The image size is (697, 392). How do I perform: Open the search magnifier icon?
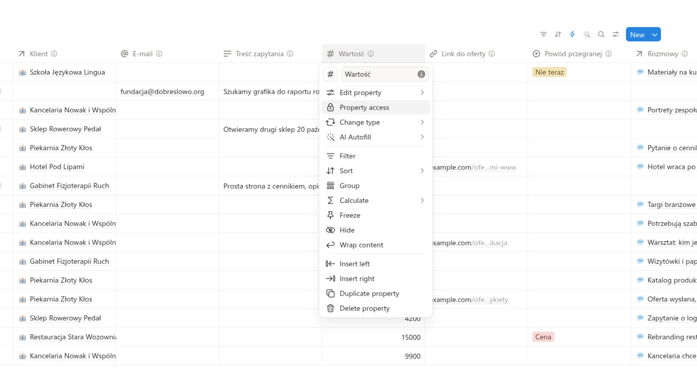pos(601,34)
